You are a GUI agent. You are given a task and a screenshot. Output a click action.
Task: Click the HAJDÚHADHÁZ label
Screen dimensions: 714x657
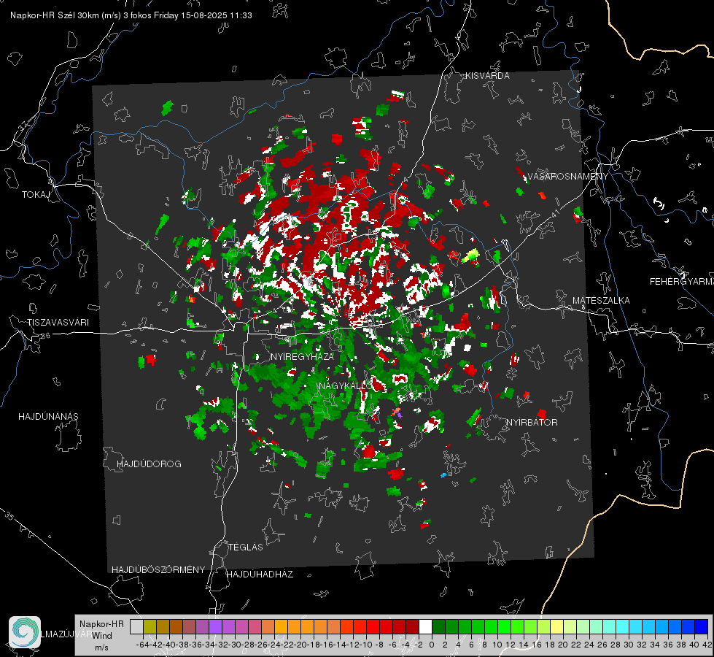[260, 575]
